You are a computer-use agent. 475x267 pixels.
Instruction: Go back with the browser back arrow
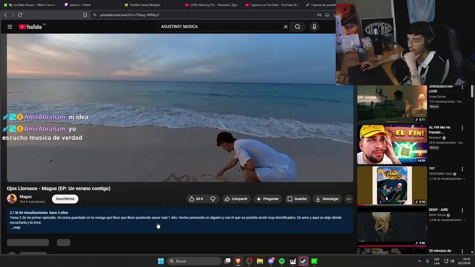tap(5, 15)
